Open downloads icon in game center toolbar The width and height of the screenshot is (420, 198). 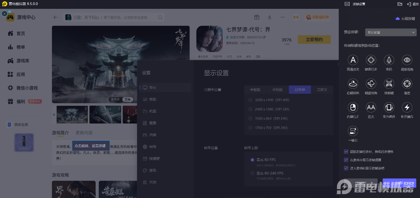tap(270, 17)
